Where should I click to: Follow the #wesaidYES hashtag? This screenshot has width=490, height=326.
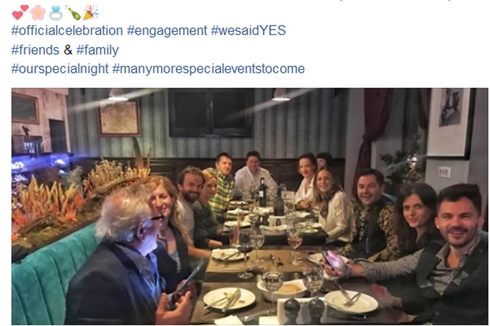(248, 31)
